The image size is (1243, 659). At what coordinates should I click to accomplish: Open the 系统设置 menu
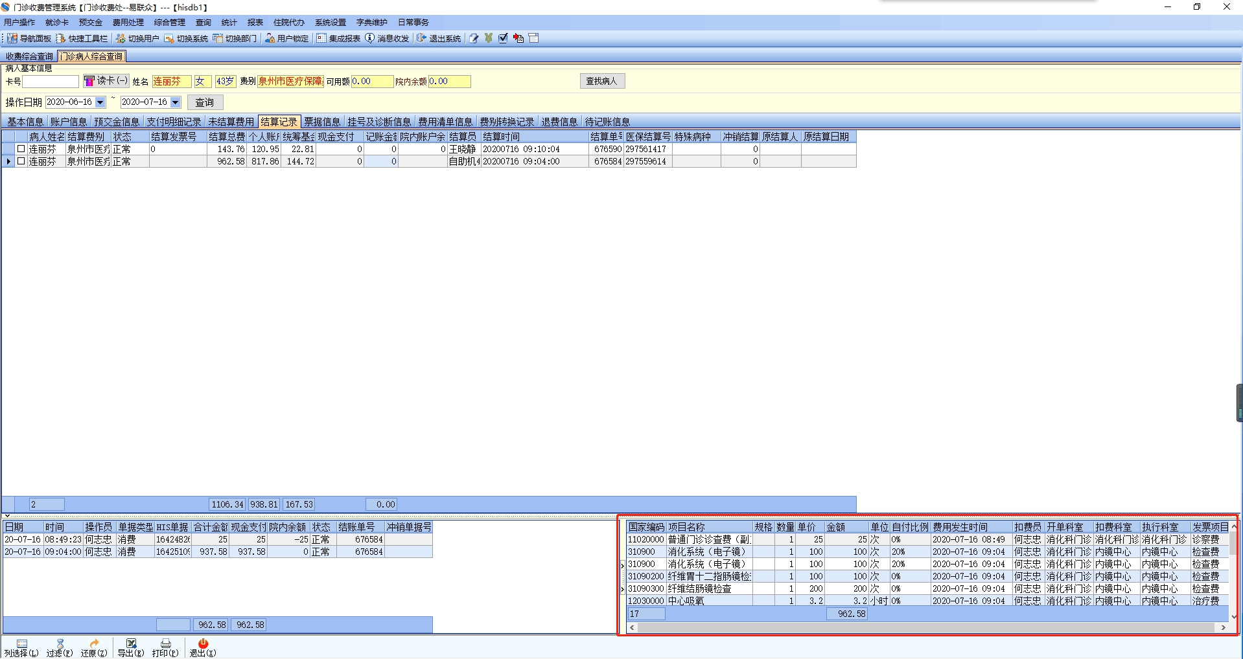click(331, 23)
